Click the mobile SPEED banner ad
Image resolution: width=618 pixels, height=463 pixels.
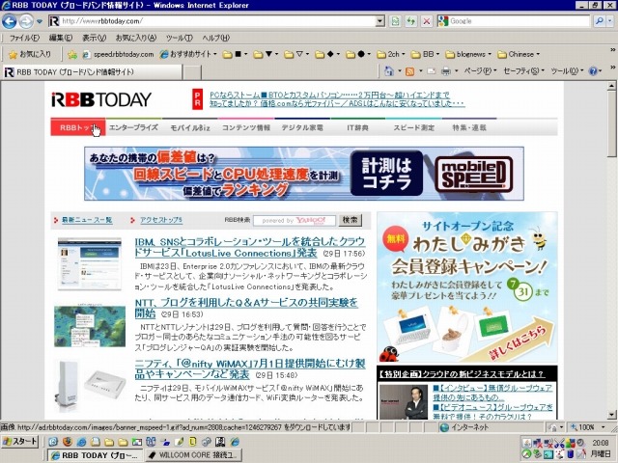coord(304,174)
